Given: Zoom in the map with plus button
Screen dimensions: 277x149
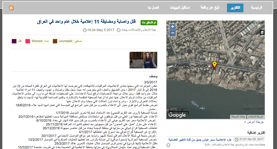Looking at the screenshot, I should 173,27.
